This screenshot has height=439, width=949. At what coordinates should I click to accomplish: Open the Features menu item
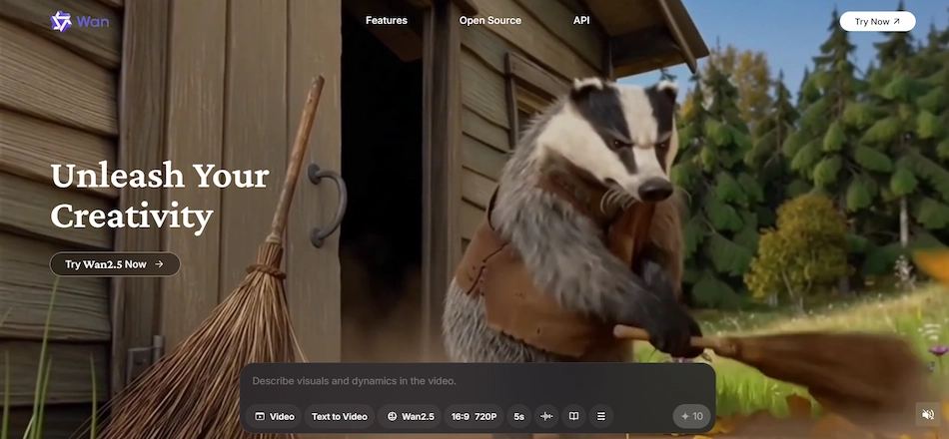point(386,21)
